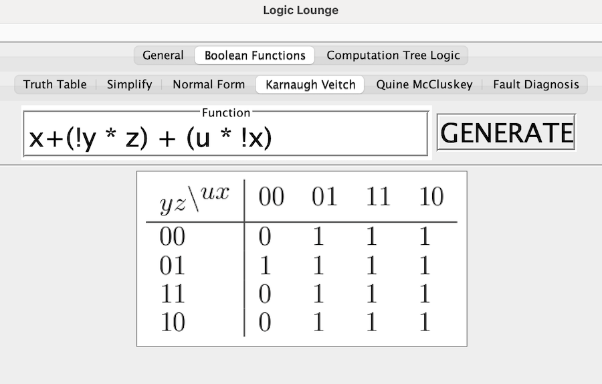Viewport: 602px width, 384px height.
Task: Click row label 01 in Karnaugh map
Action: tap(173, 266)
